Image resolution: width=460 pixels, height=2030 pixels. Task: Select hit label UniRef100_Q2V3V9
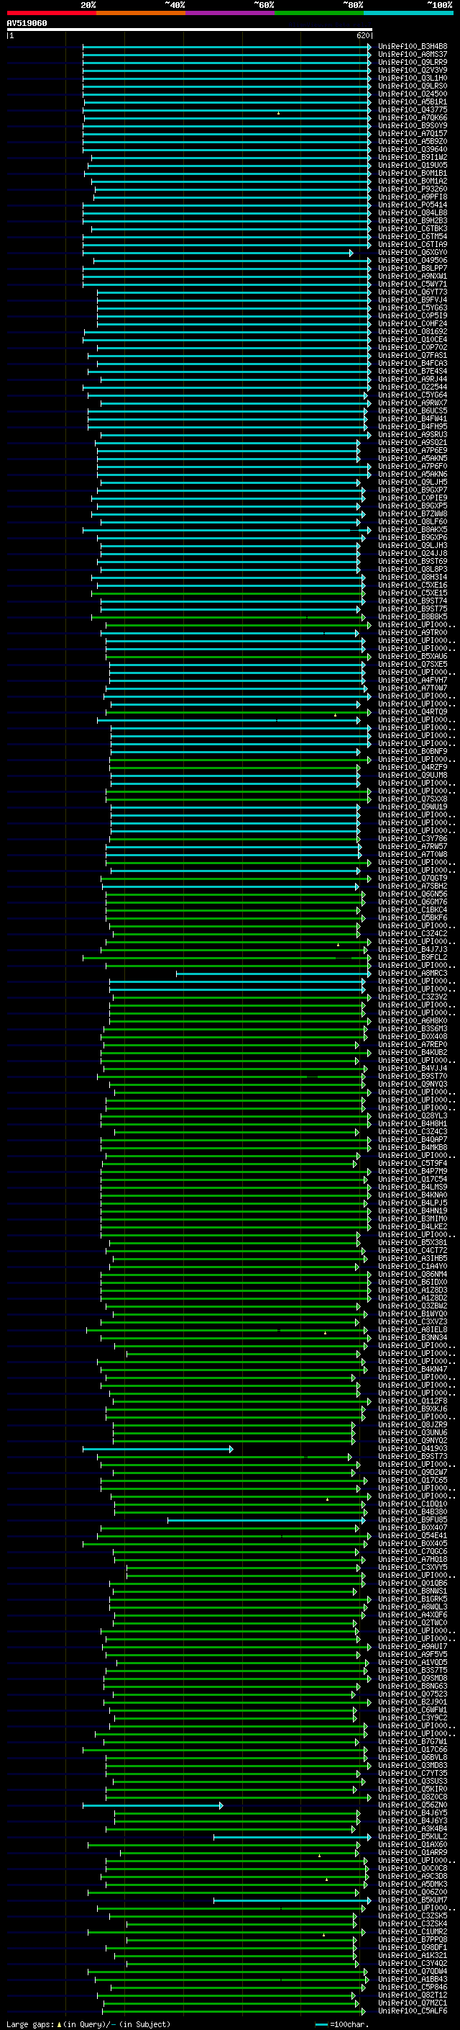[413, 70]
